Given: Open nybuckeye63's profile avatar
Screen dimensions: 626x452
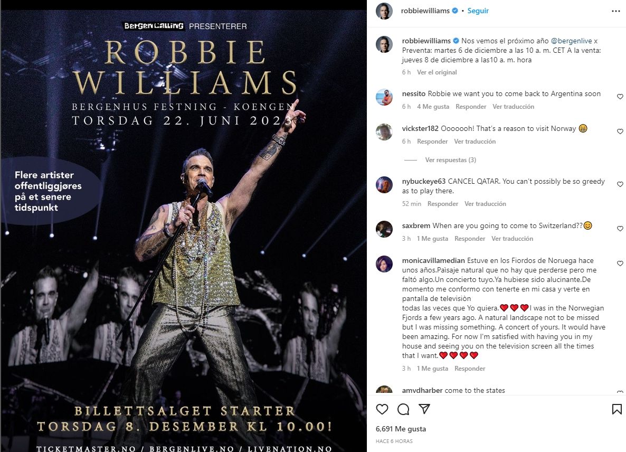Looking at the screenshot, I should click(x=384, y=184).
